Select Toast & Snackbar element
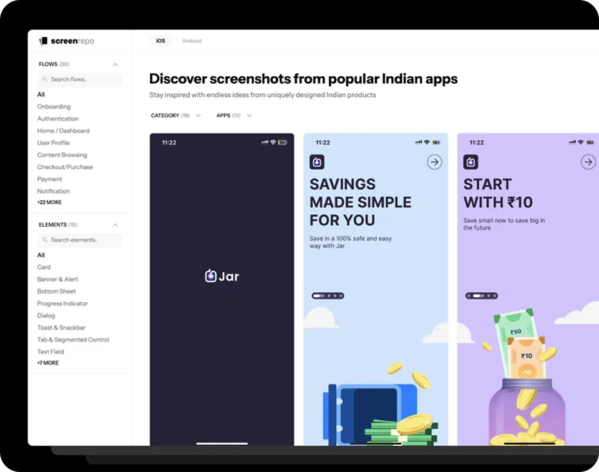The width and height of the screenshot is (599, 472). [61, 328]
